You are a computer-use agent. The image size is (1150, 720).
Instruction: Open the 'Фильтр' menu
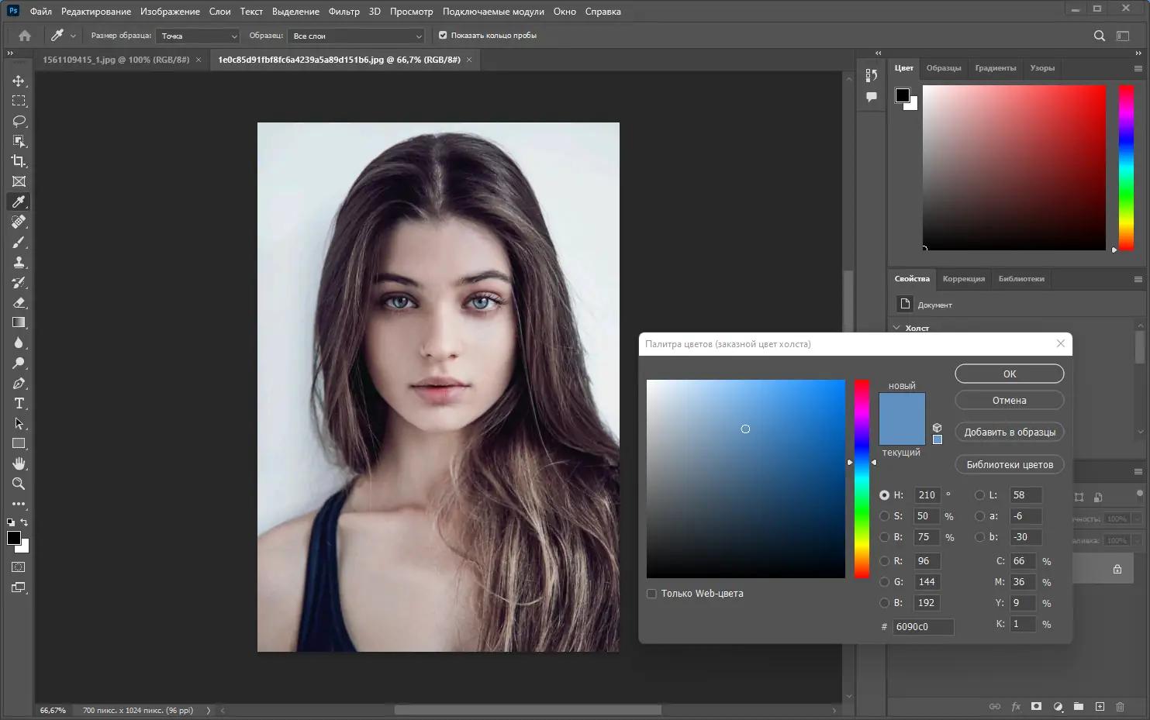(344, 12)
